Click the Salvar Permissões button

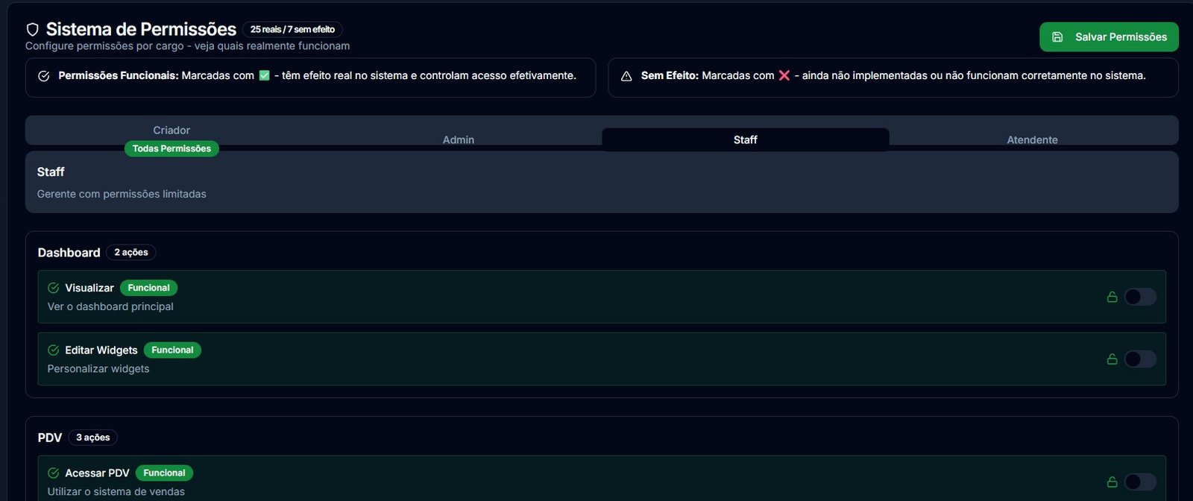point(1109,37)
